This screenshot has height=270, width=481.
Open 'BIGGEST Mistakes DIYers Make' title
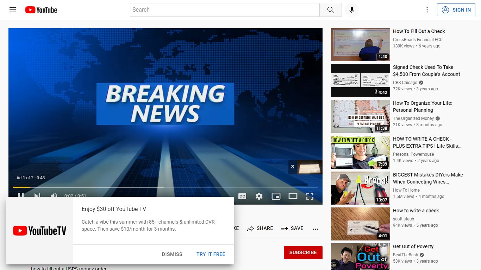point(428,178)
